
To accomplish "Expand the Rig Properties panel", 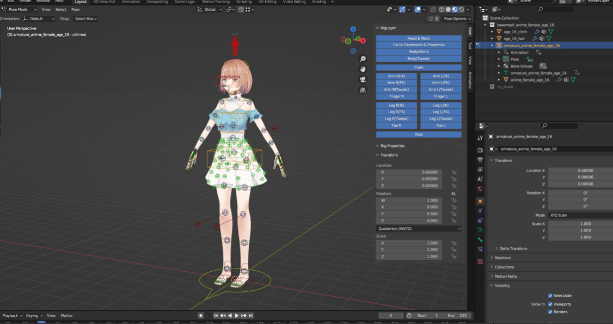I will pos(377,146).
